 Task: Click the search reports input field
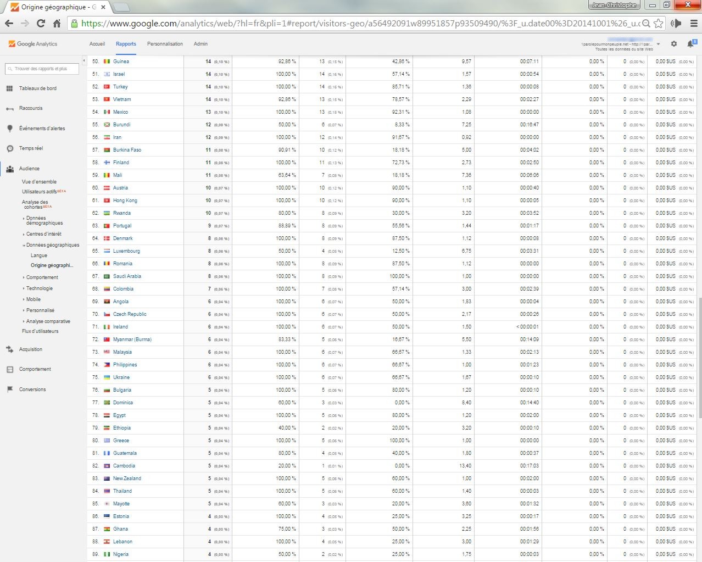(x=42, y=69)
